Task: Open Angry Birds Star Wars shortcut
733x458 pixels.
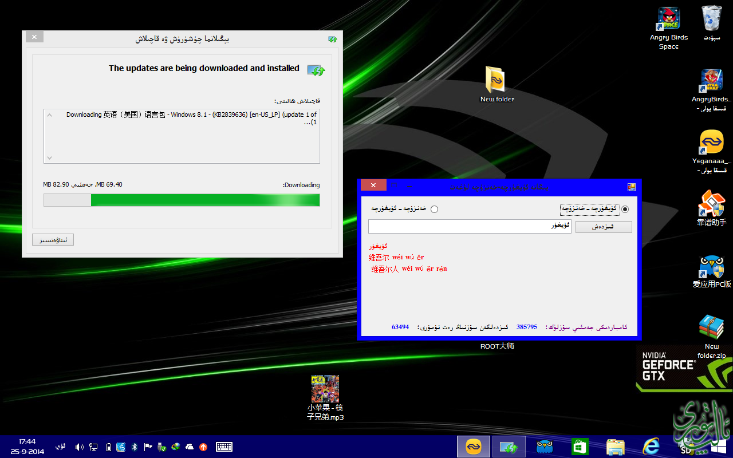Action: [711, 89]
